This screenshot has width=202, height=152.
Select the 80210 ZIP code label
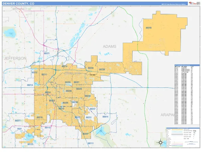click(x=61, y=109)
